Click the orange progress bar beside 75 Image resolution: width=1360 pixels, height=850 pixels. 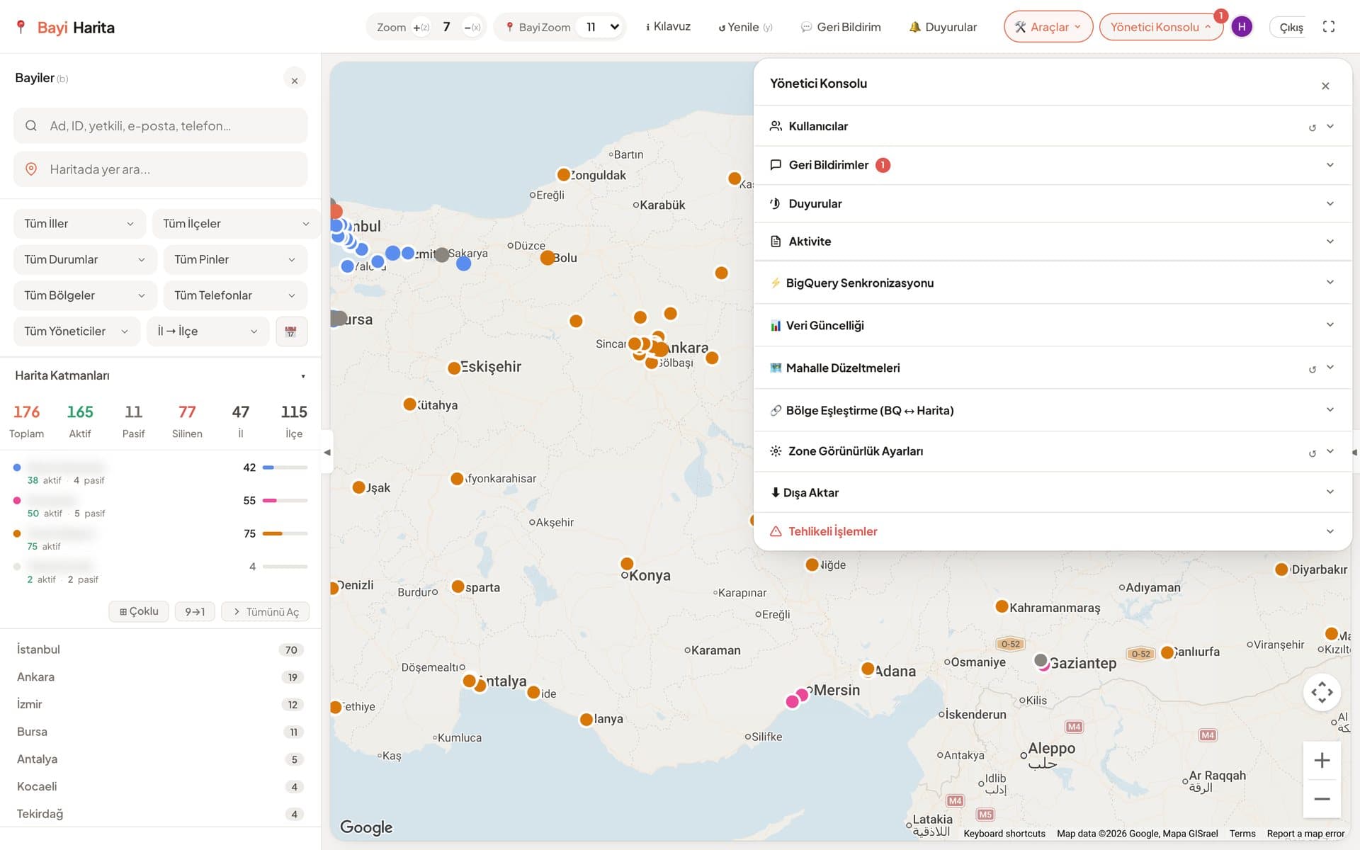pos(285,533)
